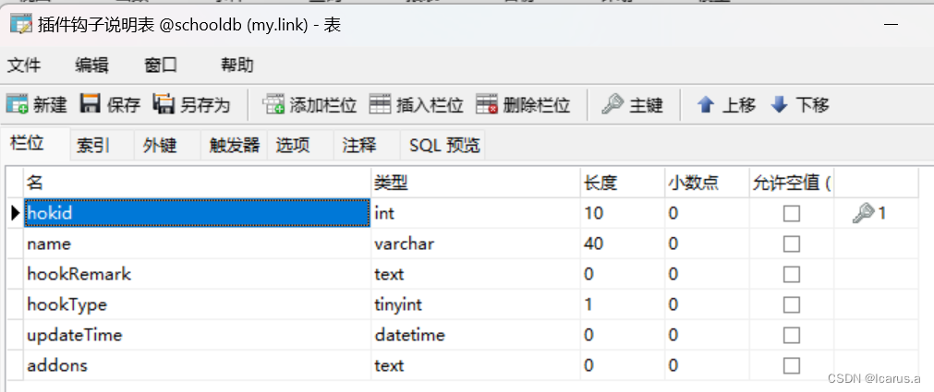The height and width of the screenshot is (392, 934).
Task: Toggle allow-null checkbox for updateTime
Action: [x=791, y=335]
